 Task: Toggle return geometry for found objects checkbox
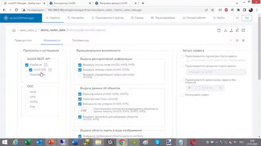(x=80, y=117)
